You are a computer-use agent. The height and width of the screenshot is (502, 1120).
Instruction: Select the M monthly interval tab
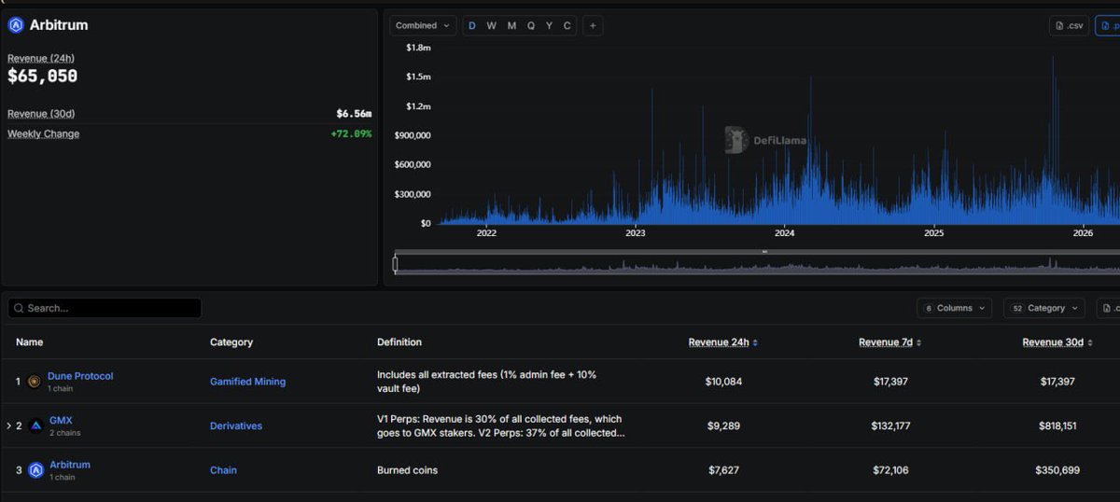tap(511, 26)
